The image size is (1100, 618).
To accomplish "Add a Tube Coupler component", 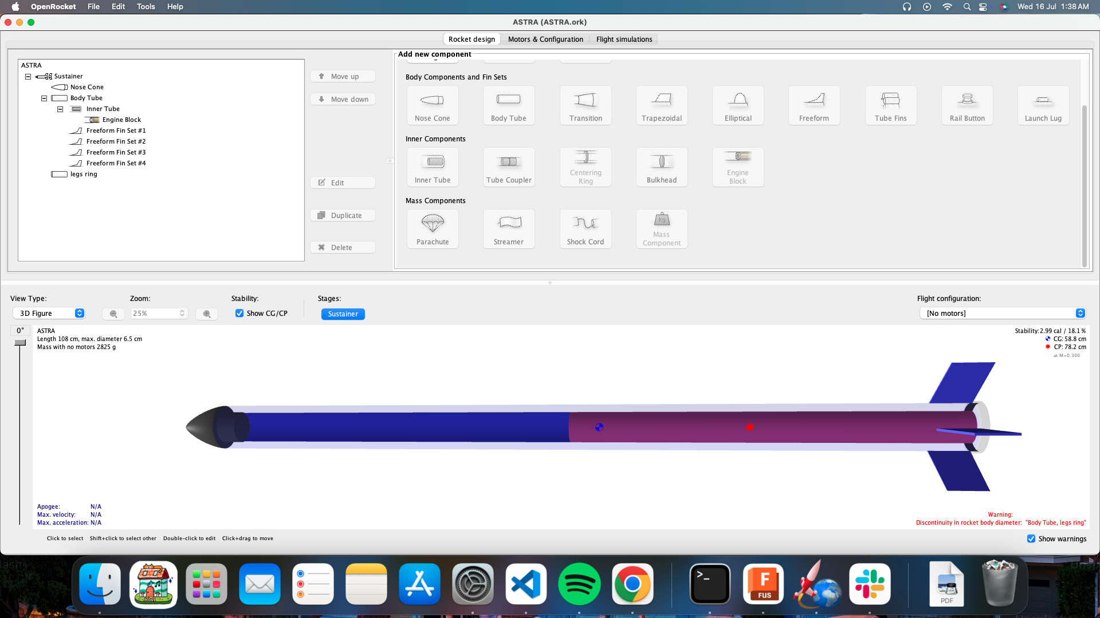I will 509,167.
